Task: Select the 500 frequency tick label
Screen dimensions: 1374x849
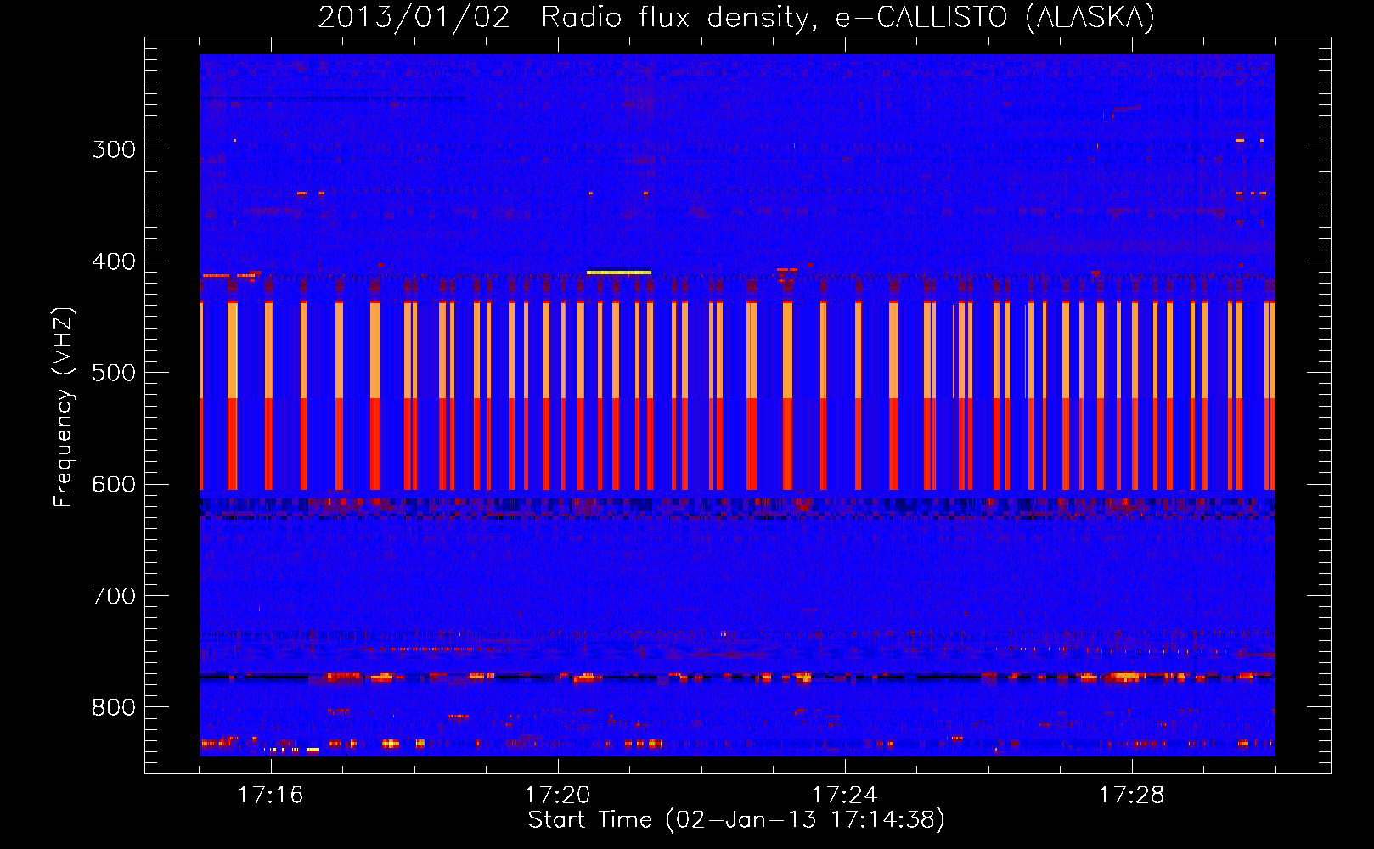Action: 114,373
